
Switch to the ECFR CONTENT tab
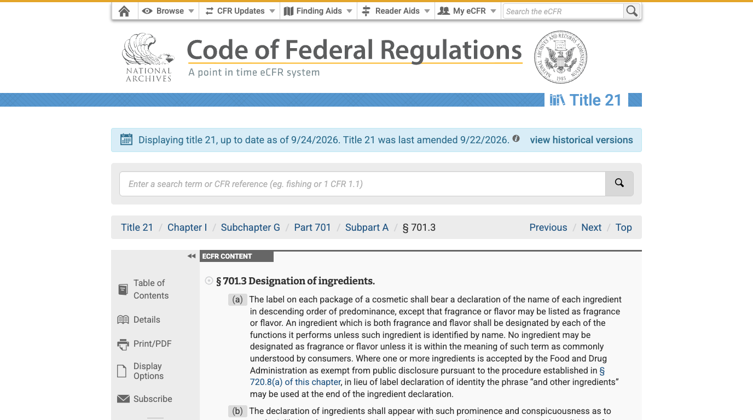coord(236,256)
